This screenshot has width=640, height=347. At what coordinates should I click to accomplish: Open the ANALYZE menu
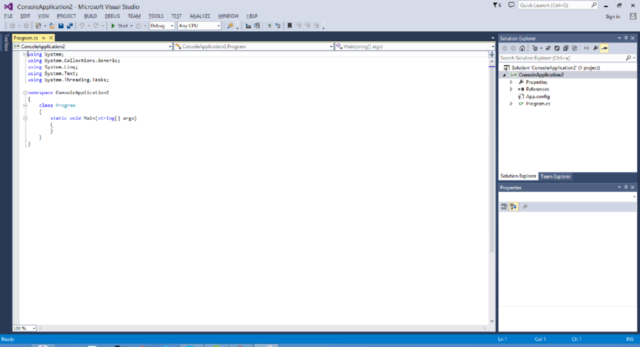click(200, 16)
